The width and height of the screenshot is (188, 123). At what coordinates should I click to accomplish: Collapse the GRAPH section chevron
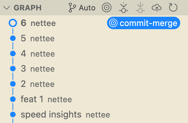point(6,8)
